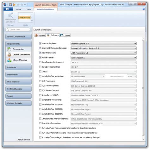Open the JRE 1.7 dropdown
150x150 pixels.
(103, 62)
